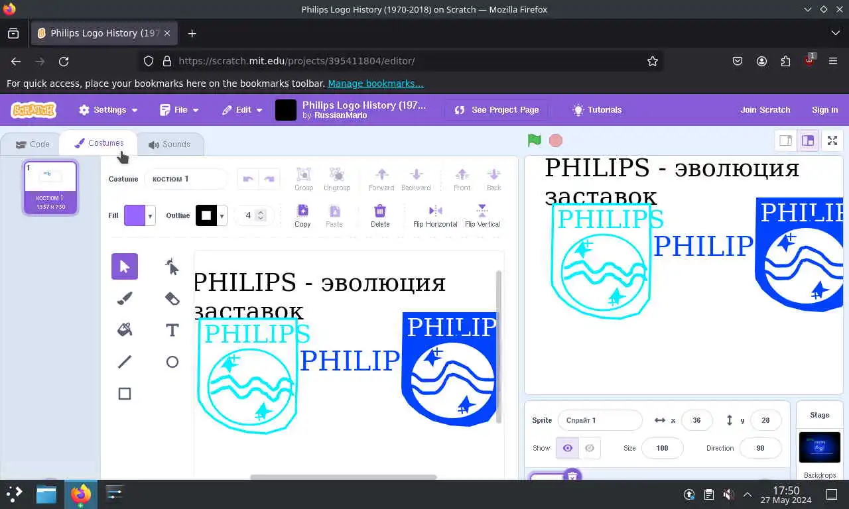Show the sprite with eye icon
This screenshot has width=849, height=509.
[568, 448]
